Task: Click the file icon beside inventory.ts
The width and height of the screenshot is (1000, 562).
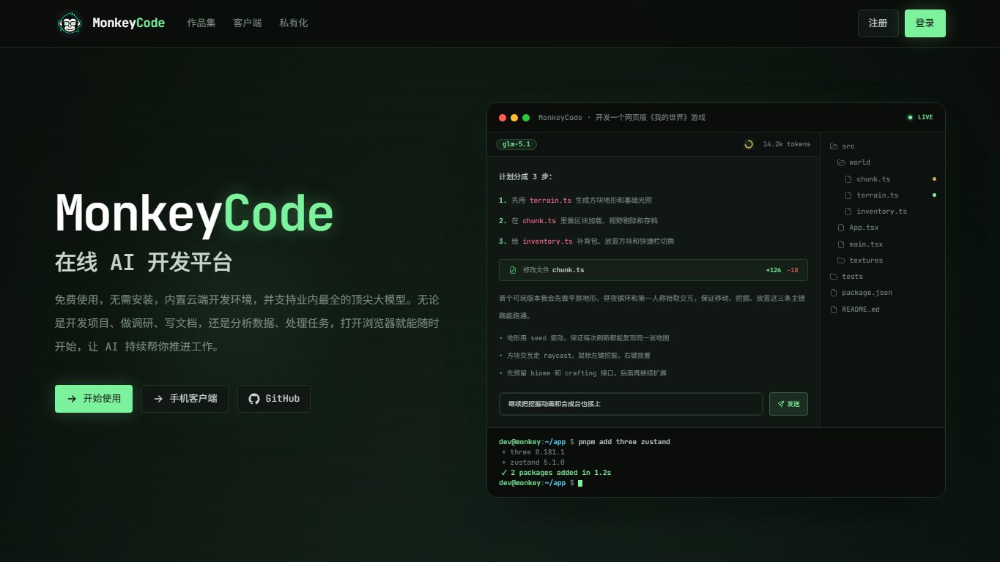Action: [848, 211]
